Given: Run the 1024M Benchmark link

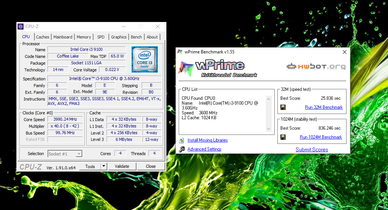Looking at the screenshot, I should tap(321, 137).
